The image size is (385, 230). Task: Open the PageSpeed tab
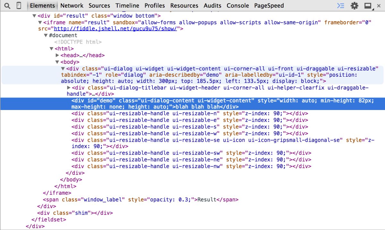pyautogui.click(x=269, y=5)
